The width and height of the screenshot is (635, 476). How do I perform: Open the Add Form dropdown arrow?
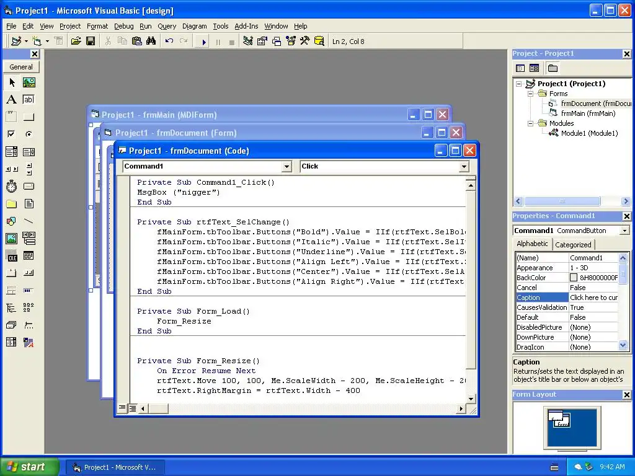pyautogui.click(x=47, y=42)
